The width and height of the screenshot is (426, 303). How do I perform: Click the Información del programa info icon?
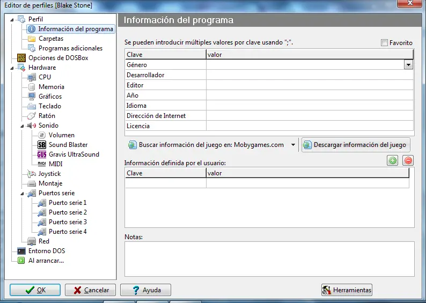[x=32, y=29]
